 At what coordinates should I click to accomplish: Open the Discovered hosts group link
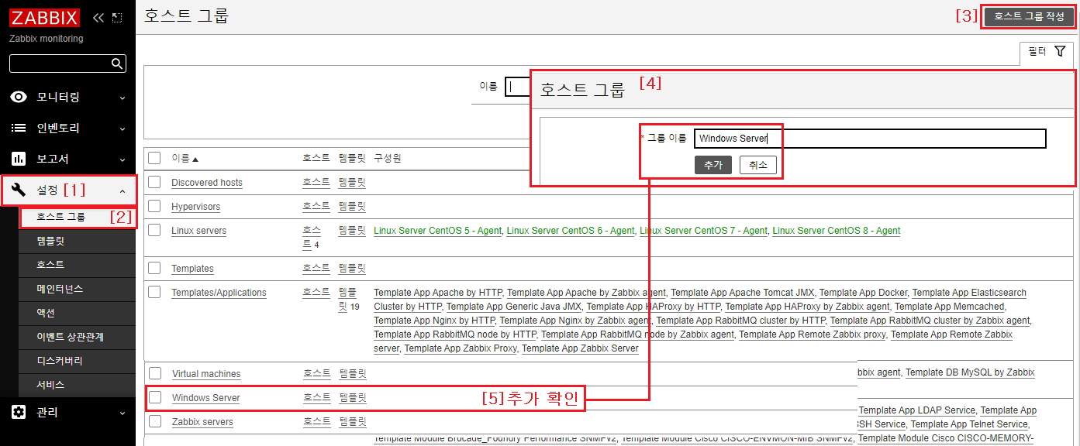207,183
